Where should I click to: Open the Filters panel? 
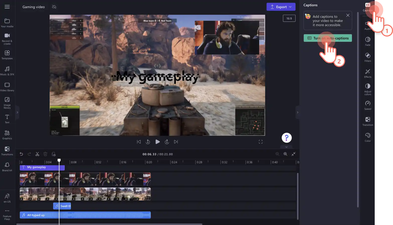(x=367, y=57)
